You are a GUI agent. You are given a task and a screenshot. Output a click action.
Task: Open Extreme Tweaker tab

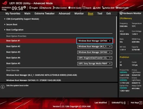tap(45, 14)
